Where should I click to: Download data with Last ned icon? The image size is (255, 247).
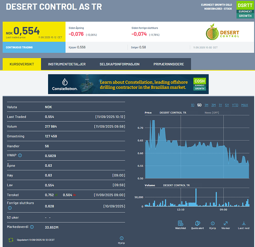244,223
